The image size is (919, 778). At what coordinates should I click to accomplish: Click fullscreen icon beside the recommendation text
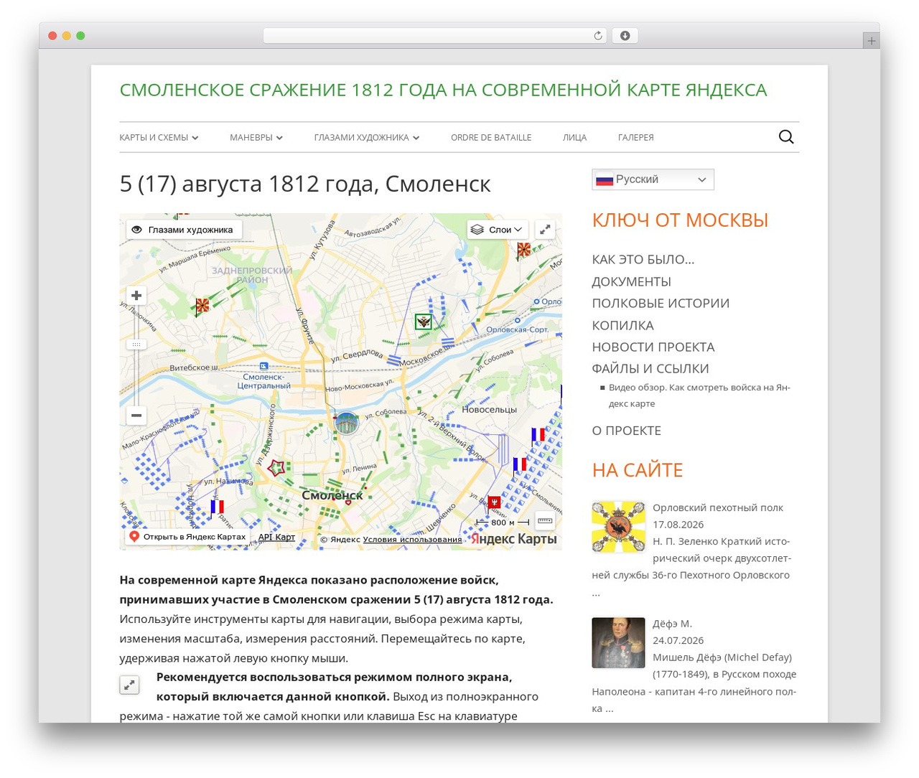tap(129, 685)
